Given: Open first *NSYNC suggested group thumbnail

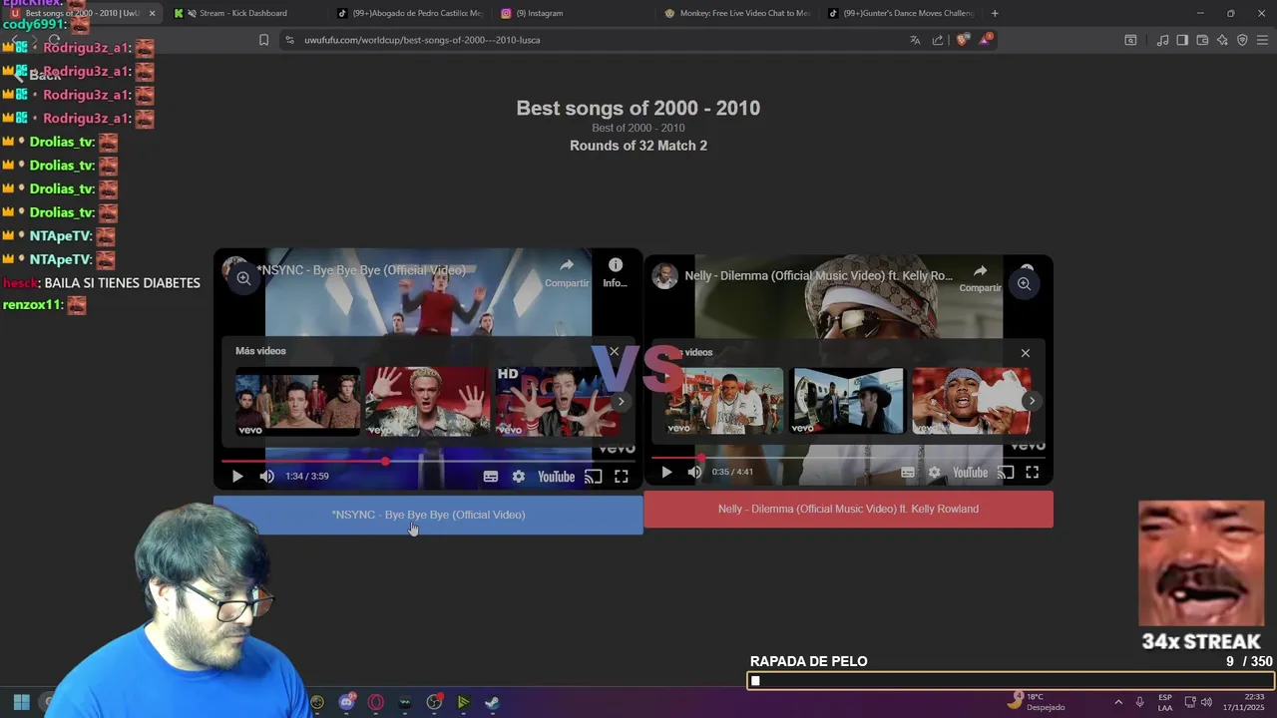Looking at the screenshot, I should (297, 401).
